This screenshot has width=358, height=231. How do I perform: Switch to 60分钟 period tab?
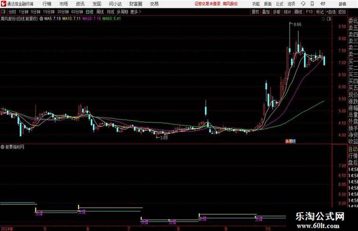coord(77,12)
